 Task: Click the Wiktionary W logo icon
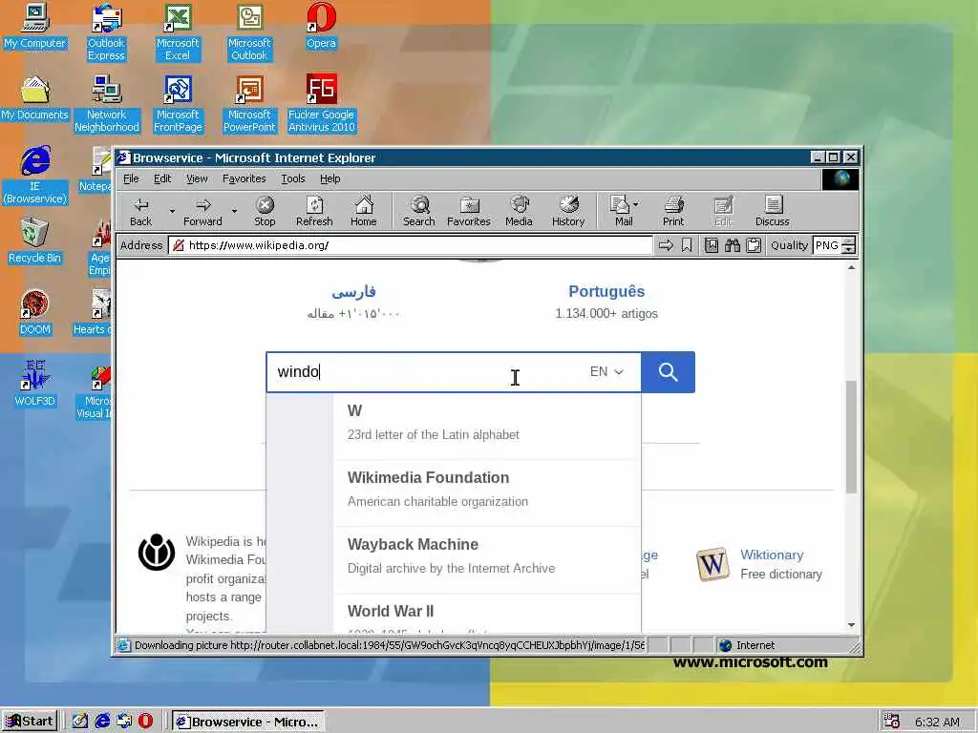click(x=712, y=564)
